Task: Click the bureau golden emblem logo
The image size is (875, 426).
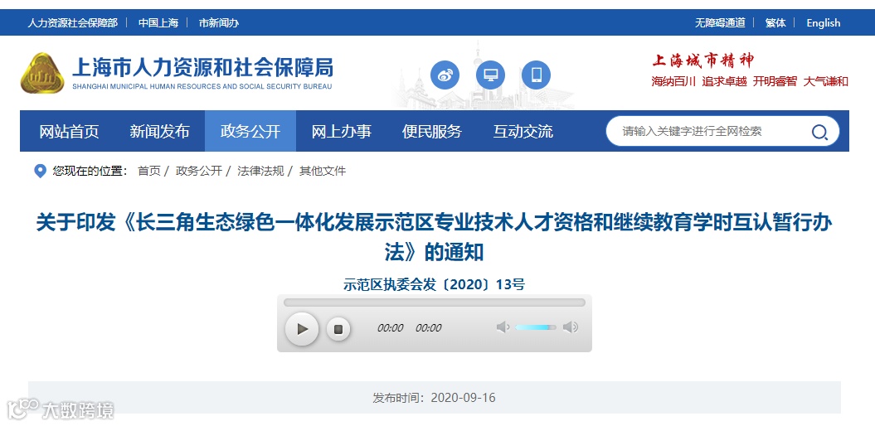Action: point(42,73)
